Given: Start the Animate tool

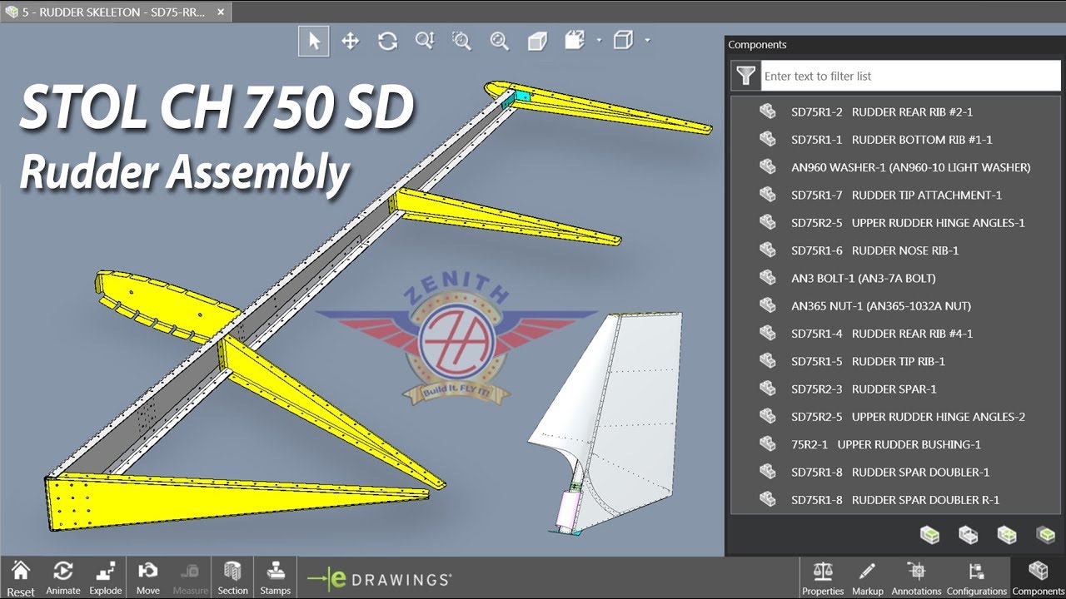Looking at the screenshot, I should pos(63,577).
